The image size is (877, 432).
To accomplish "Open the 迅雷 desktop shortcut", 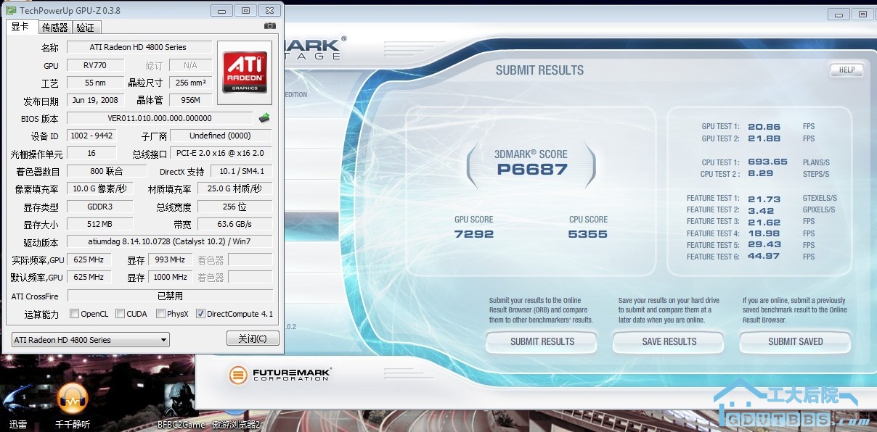I will (x=18, y=406).
